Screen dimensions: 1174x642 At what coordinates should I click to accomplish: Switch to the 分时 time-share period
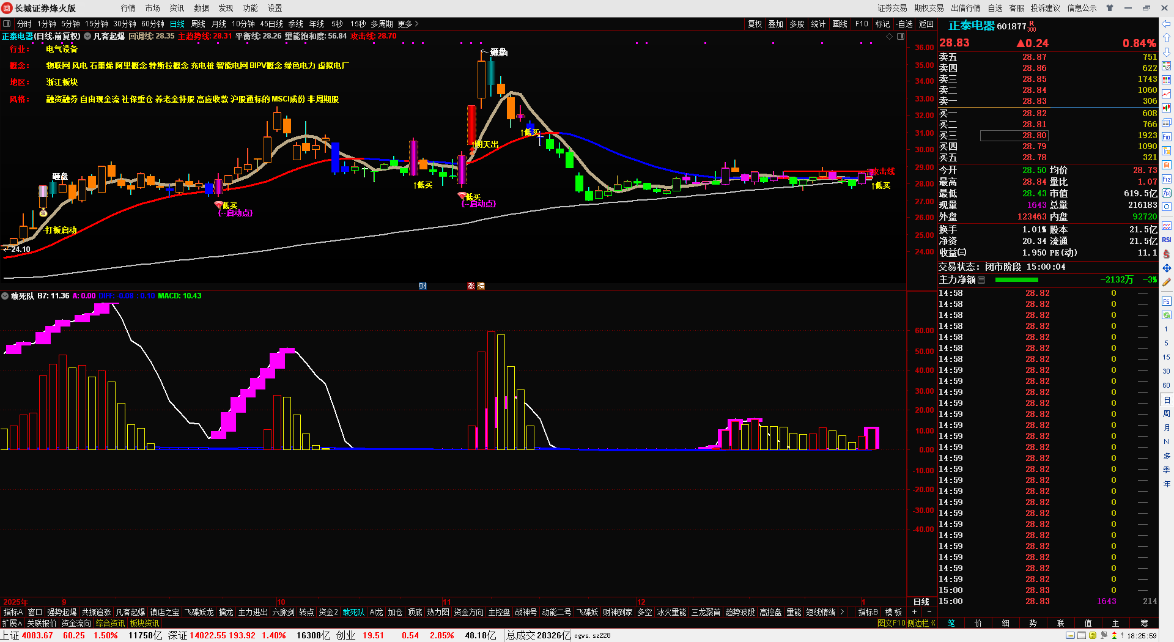point(24,24)
